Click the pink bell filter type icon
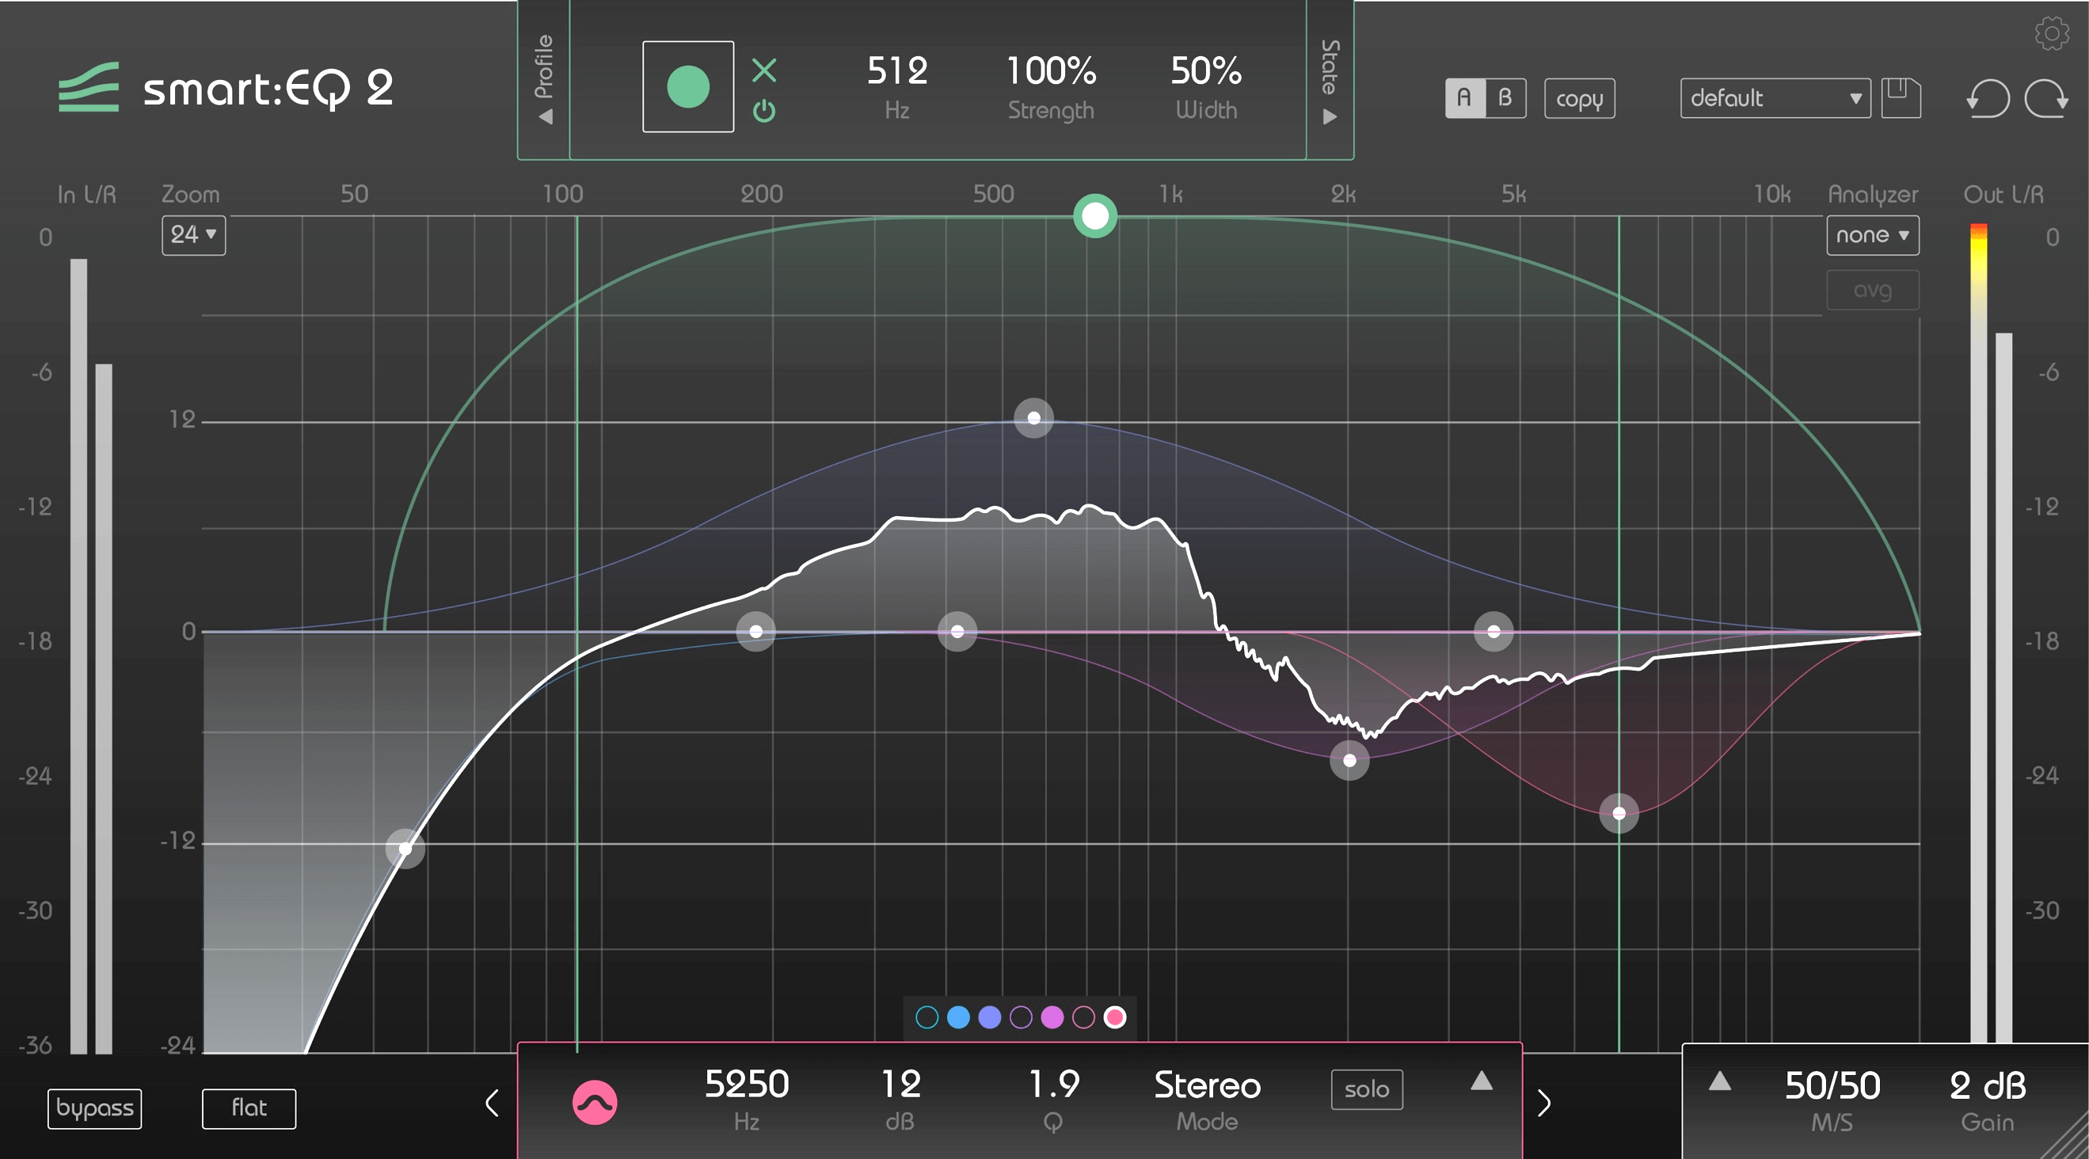Screen dimensions: 2089x1159 (x=595, y=1102)
